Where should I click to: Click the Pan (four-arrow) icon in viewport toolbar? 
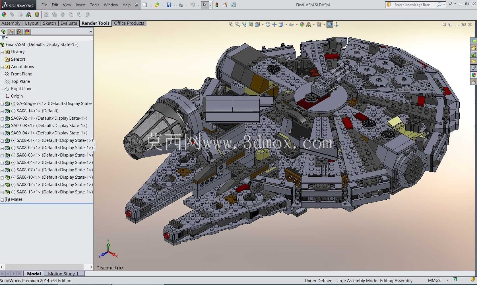(x=274, y=25)
